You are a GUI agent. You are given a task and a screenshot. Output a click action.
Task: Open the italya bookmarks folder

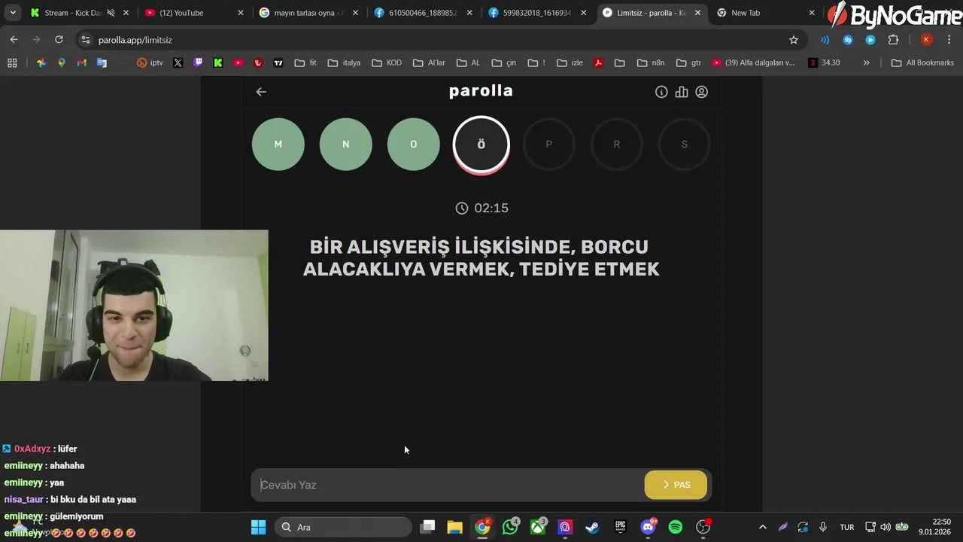click(344, 63)
